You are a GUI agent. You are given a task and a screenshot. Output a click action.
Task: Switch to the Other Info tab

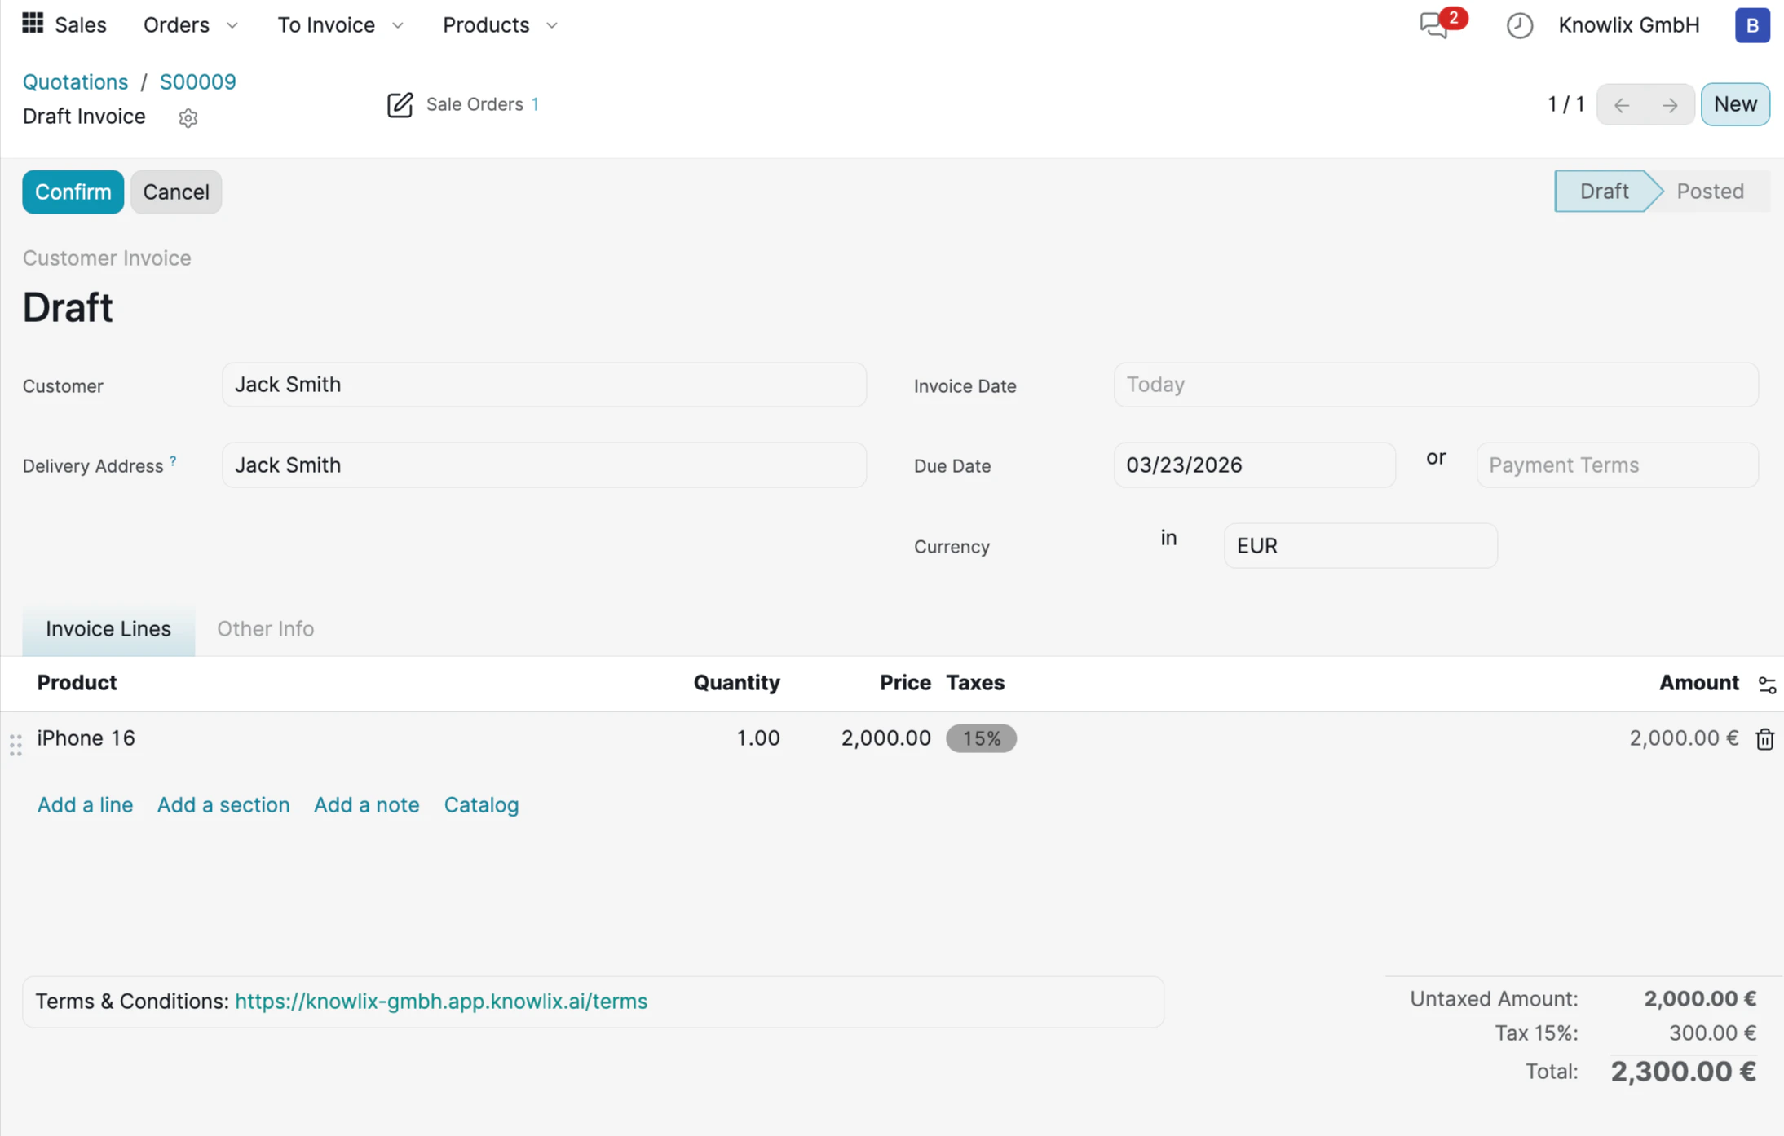265,628
